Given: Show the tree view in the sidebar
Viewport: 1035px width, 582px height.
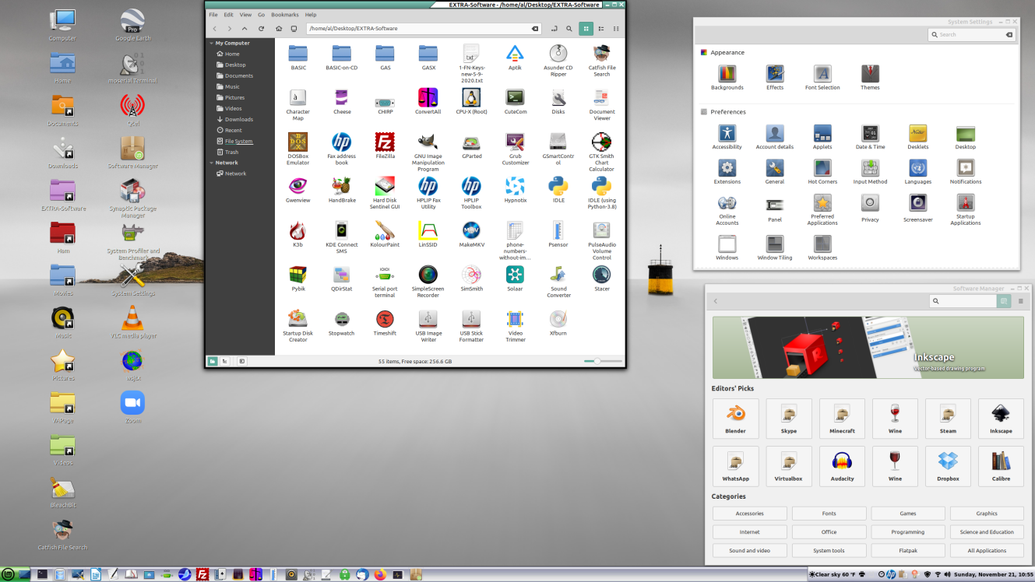Looking at the screenshot, I should (x=225, y=361).
